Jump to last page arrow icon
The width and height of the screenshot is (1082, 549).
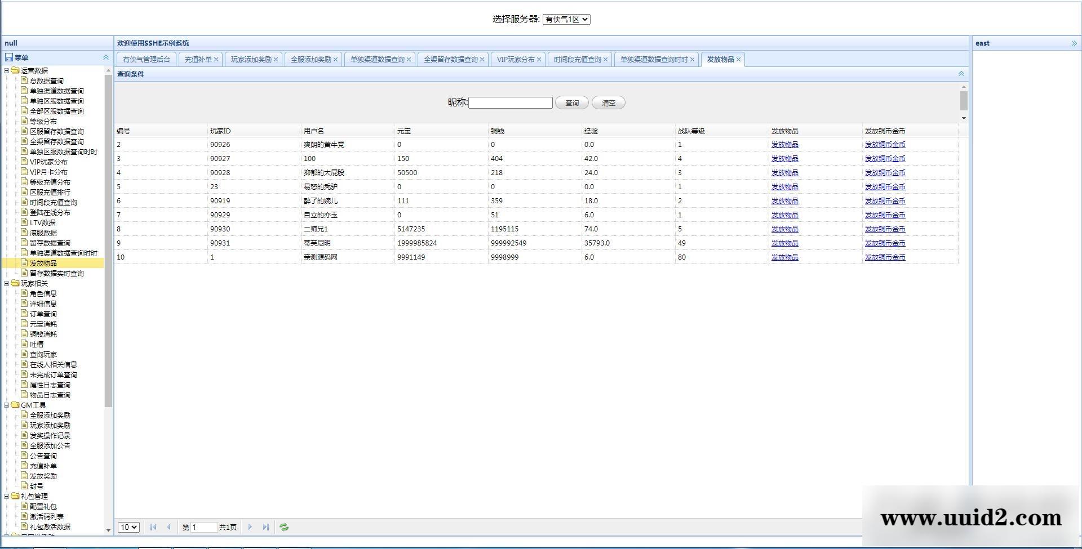coord(265,527)
